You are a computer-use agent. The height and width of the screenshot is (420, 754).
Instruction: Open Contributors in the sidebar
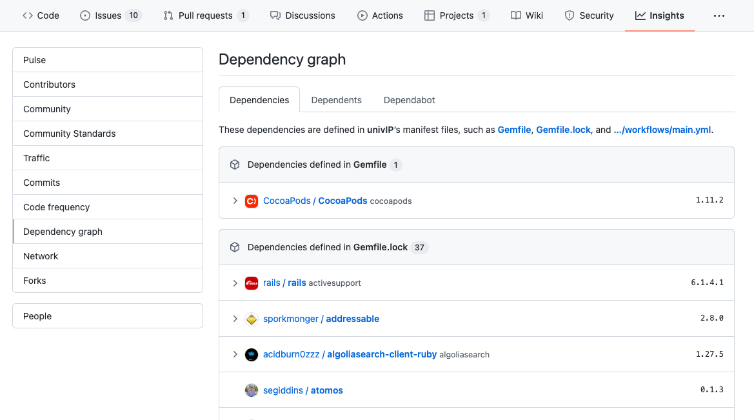click(108, 84)
